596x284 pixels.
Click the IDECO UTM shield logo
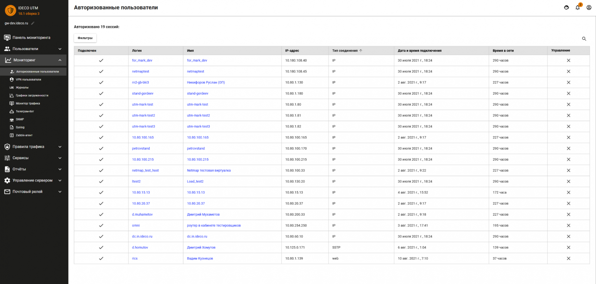tap(10, 10)
